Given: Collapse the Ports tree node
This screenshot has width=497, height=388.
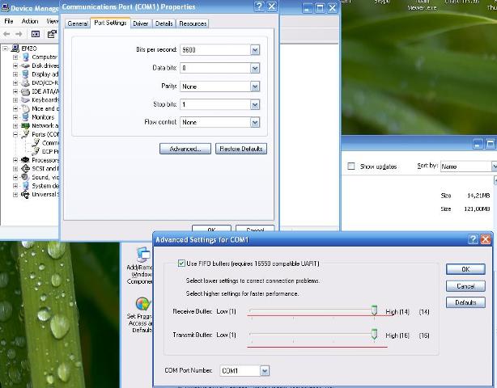Looking at the screenshot, I should point(15,134).
